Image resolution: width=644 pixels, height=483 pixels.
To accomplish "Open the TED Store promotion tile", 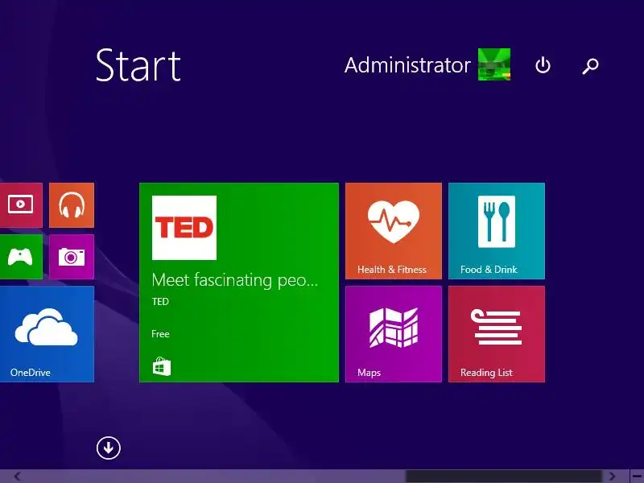I will tap(239, 283).
